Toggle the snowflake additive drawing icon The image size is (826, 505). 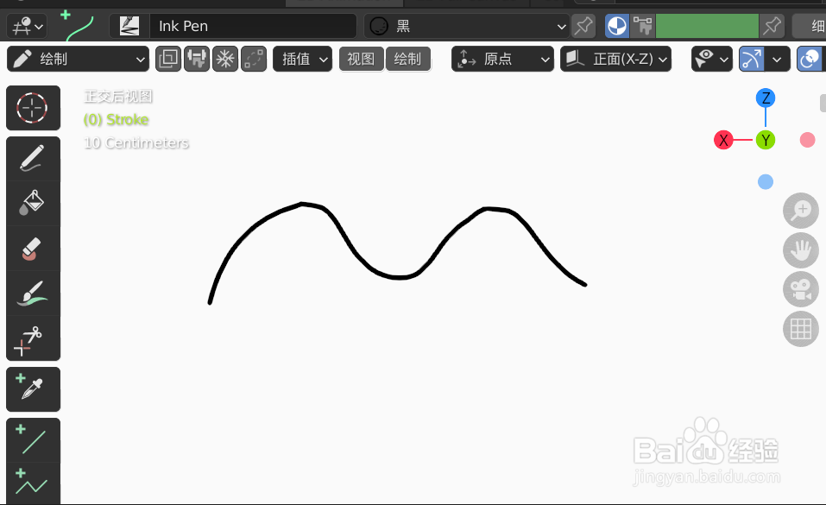(225, 59)
